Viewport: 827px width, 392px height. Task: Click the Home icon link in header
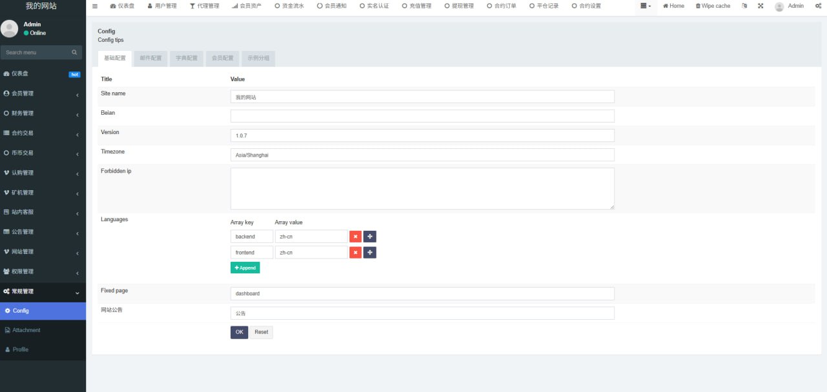click(x=673, y=6)
